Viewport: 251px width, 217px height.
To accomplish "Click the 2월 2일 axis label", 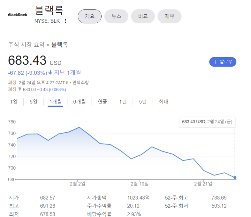I will (78, 184).
